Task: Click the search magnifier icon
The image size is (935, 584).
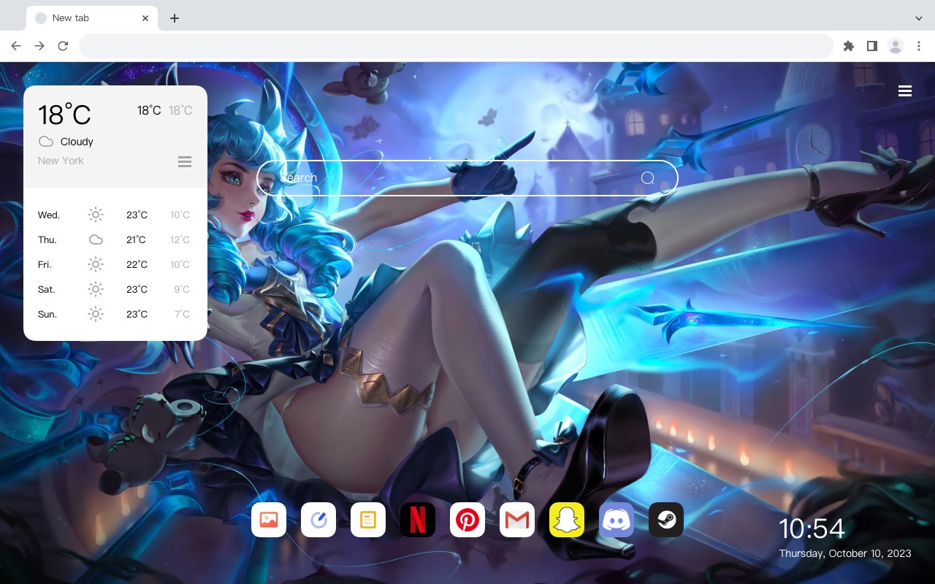Action: click(648, 178)
